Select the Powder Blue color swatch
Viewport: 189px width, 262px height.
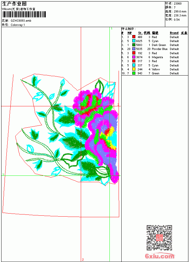pyautogui.click(x=134, y=49)
